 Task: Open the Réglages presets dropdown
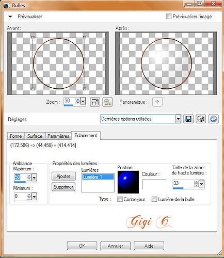178,119
